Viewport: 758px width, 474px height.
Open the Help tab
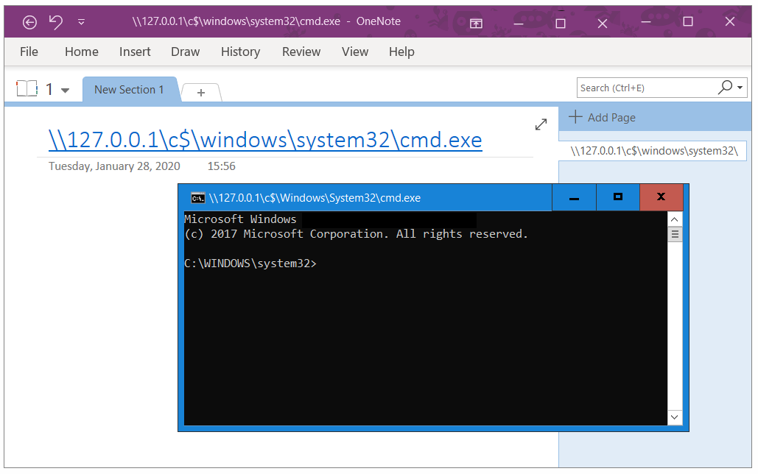coord(401,52)
